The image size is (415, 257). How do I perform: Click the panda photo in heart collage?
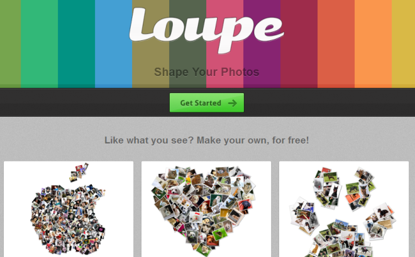[x=191, y=237]
